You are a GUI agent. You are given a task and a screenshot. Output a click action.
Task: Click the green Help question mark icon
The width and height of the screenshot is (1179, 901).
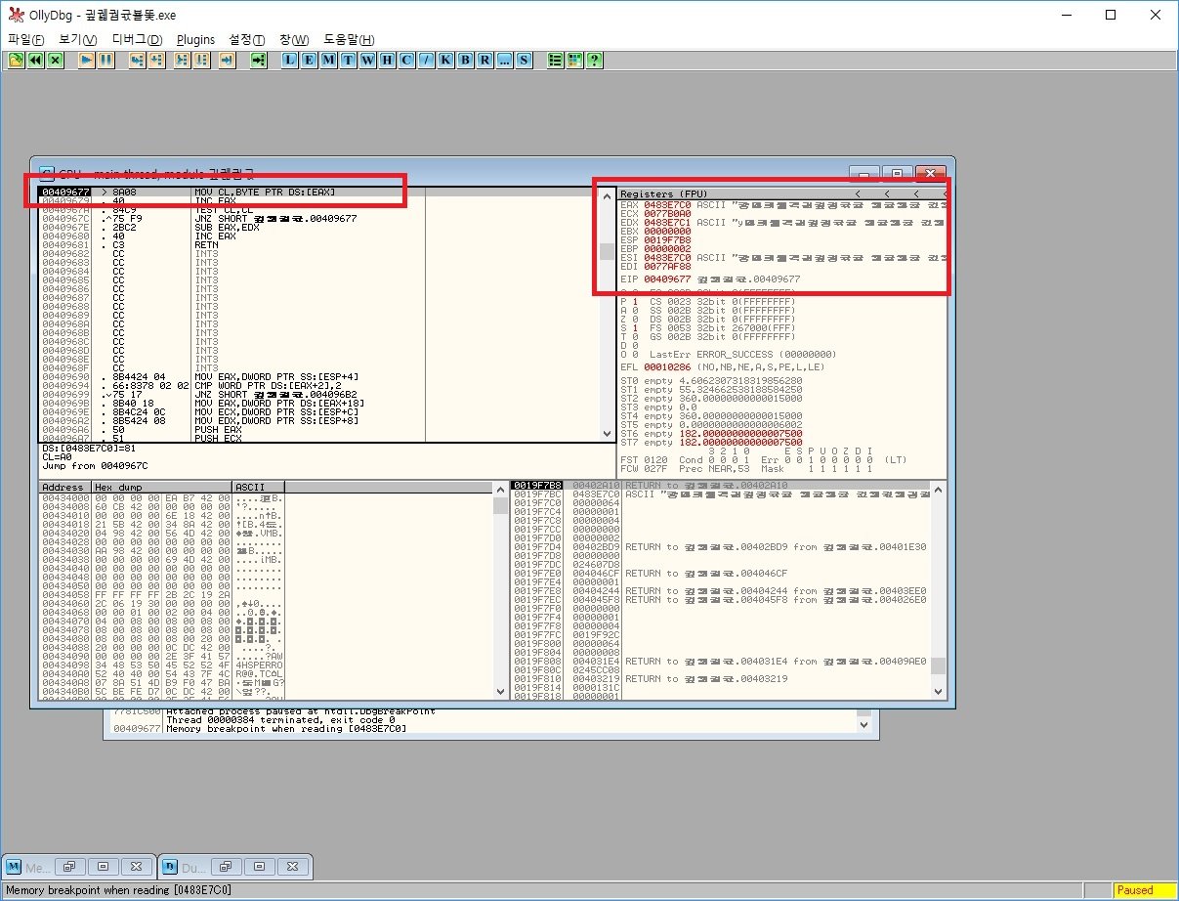point(594,60)
